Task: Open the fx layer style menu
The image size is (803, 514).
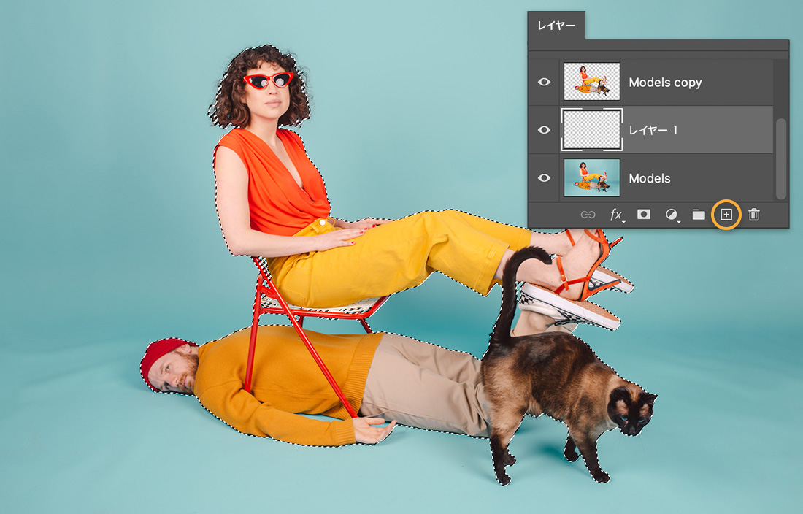Action: tap(616, 215)
